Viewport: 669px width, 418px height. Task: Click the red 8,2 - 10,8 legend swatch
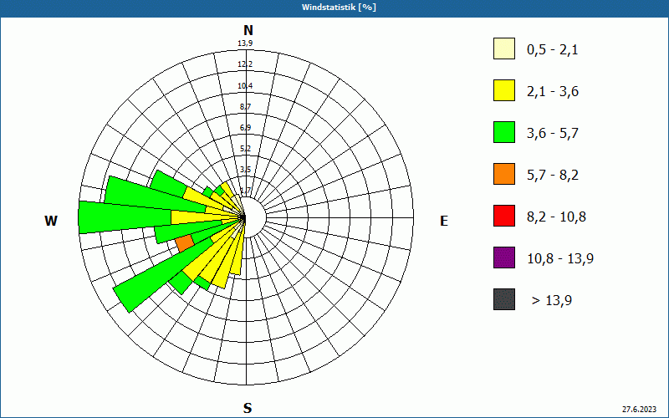click(504, 216)
